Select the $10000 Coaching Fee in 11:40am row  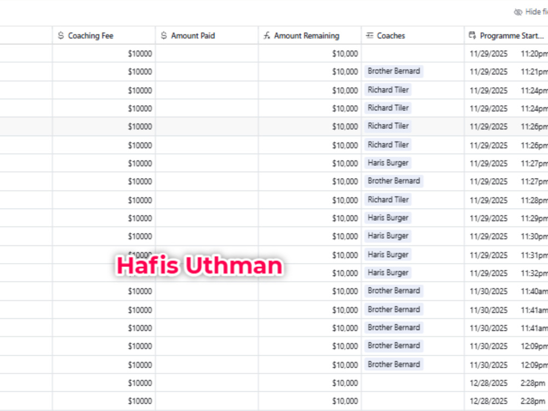(140, 291)
